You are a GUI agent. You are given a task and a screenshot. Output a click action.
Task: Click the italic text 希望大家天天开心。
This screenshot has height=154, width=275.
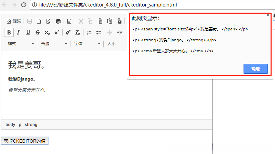coord(28,90)
